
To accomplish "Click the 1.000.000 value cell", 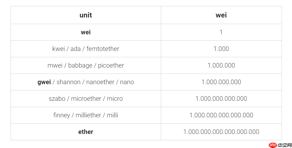I will [x=221, y=65].
